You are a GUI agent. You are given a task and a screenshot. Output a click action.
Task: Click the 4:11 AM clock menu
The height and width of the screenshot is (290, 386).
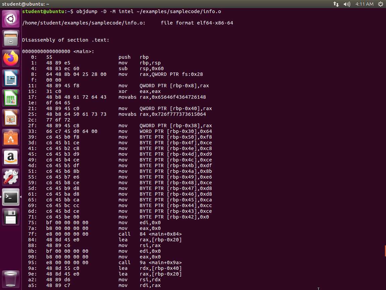click(364, 4)
